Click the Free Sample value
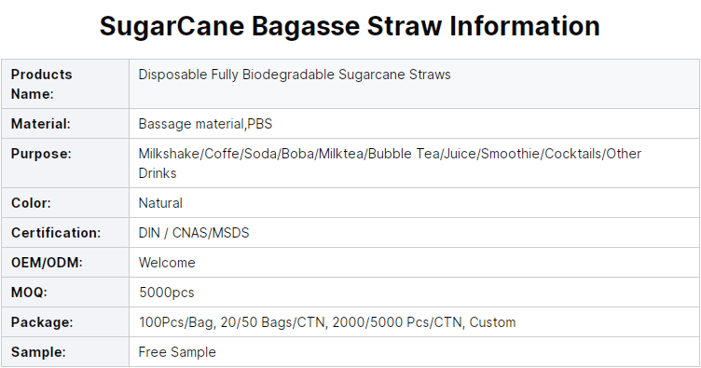The image size is (701, 368). click(x=177, y=352)
